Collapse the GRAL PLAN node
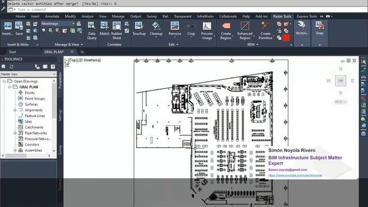The width and height of the screenshot is (368, 207). click(10, 87)
